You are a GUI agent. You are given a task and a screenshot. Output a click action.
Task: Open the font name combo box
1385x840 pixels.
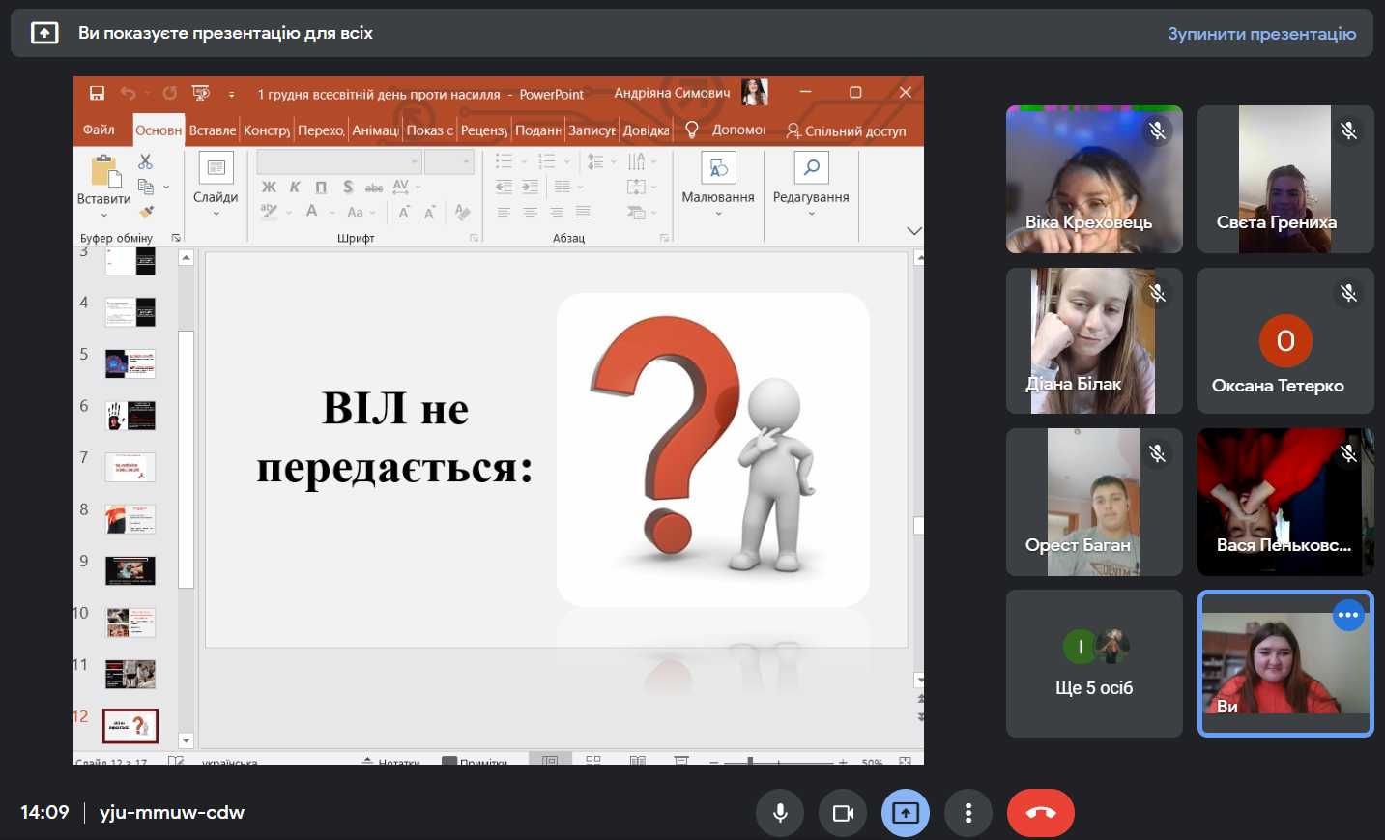(x=338, y=161)
